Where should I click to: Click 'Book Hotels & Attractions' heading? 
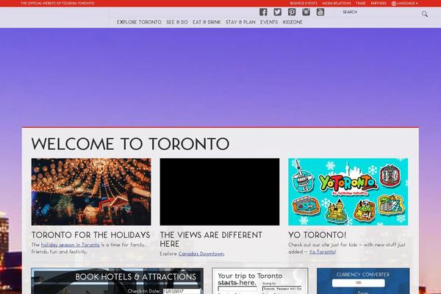136,277
